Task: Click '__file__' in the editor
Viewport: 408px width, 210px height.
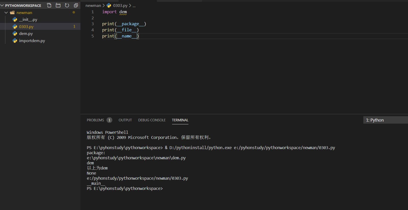Action: tap(127, 30)
